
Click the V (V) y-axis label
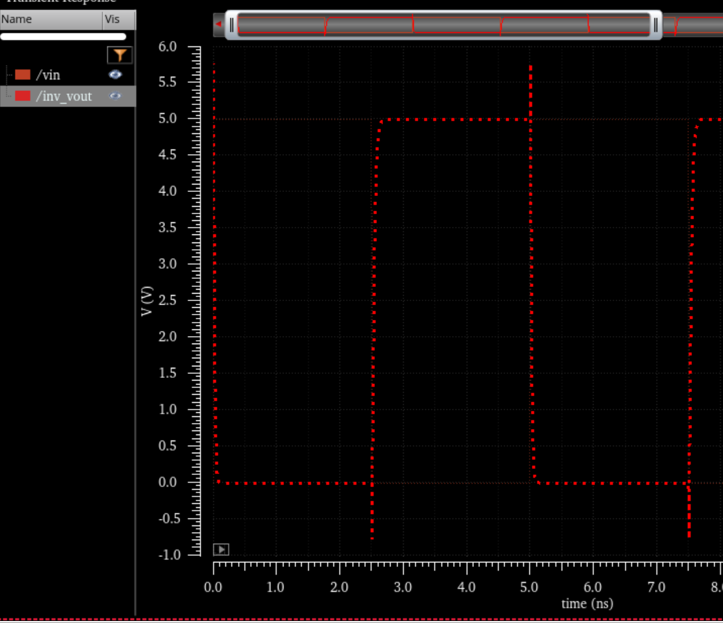[x=147, y=300]
